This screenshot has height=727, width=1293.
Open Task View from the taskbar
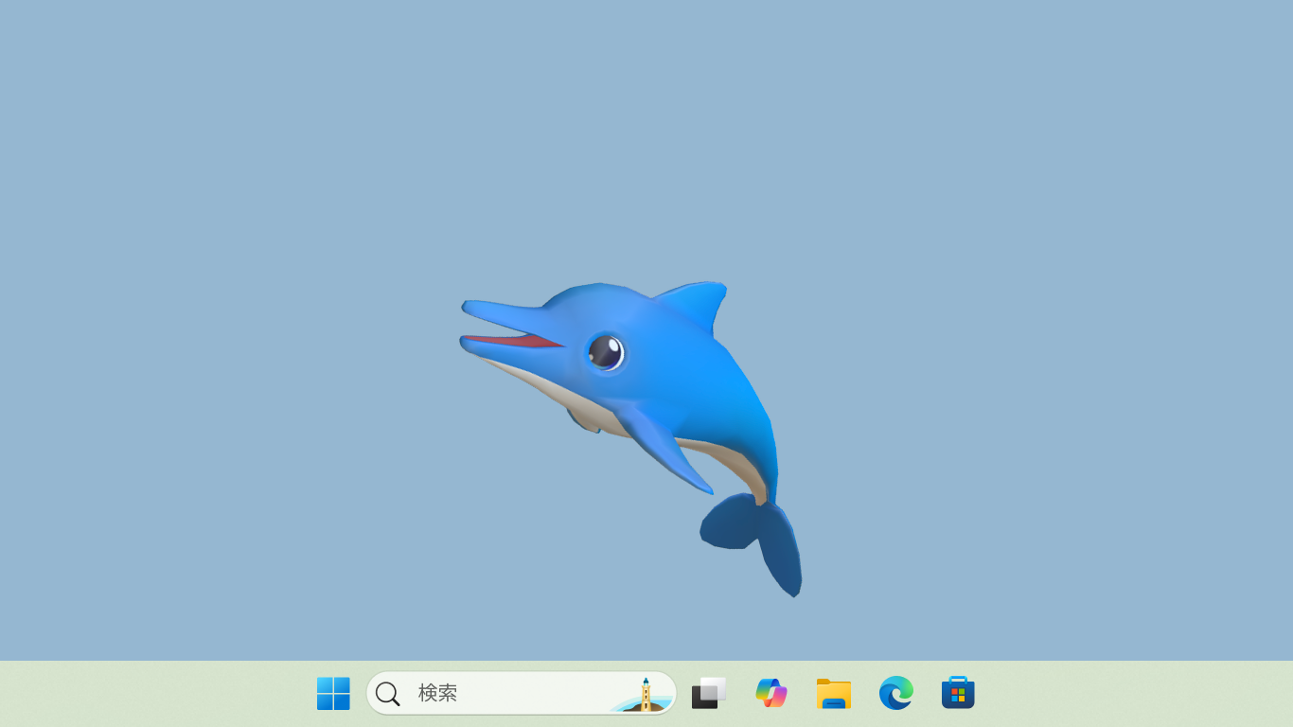[x=709, y=693]
